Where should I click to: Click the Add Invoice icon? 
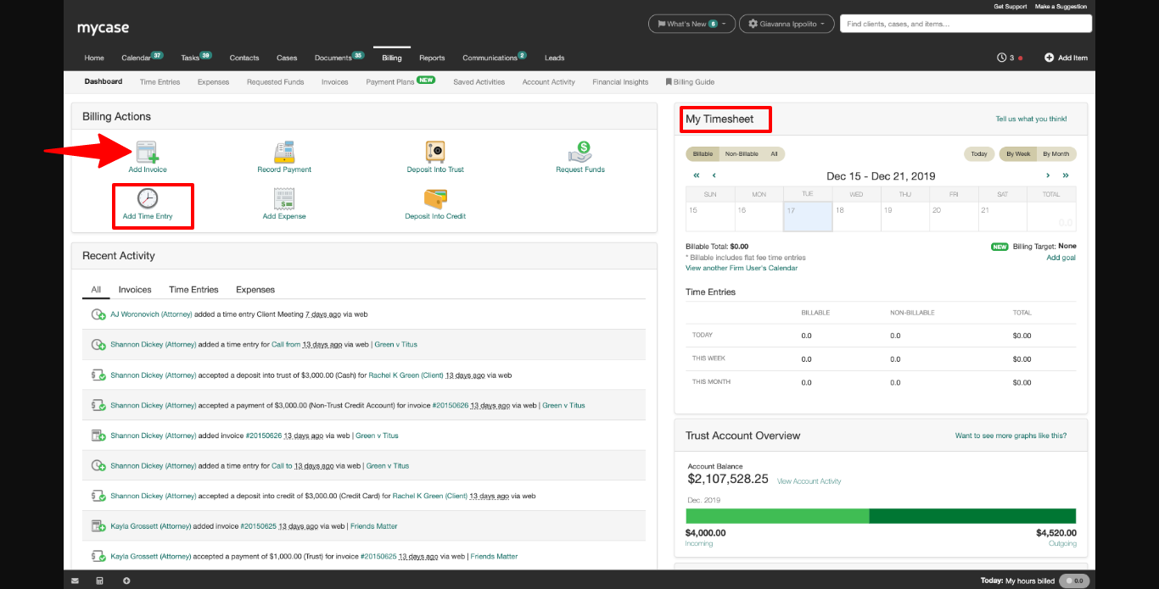[148, 152]
